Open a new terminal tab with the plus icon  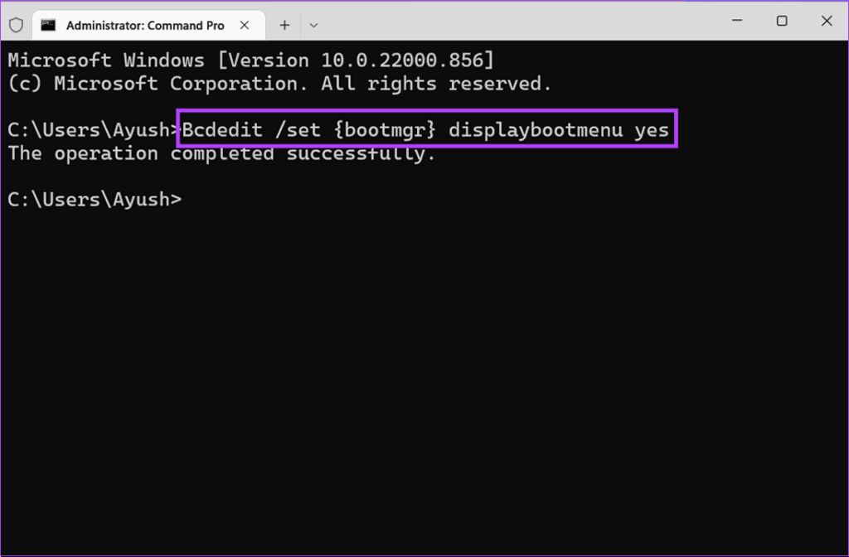tap(284, 25)
